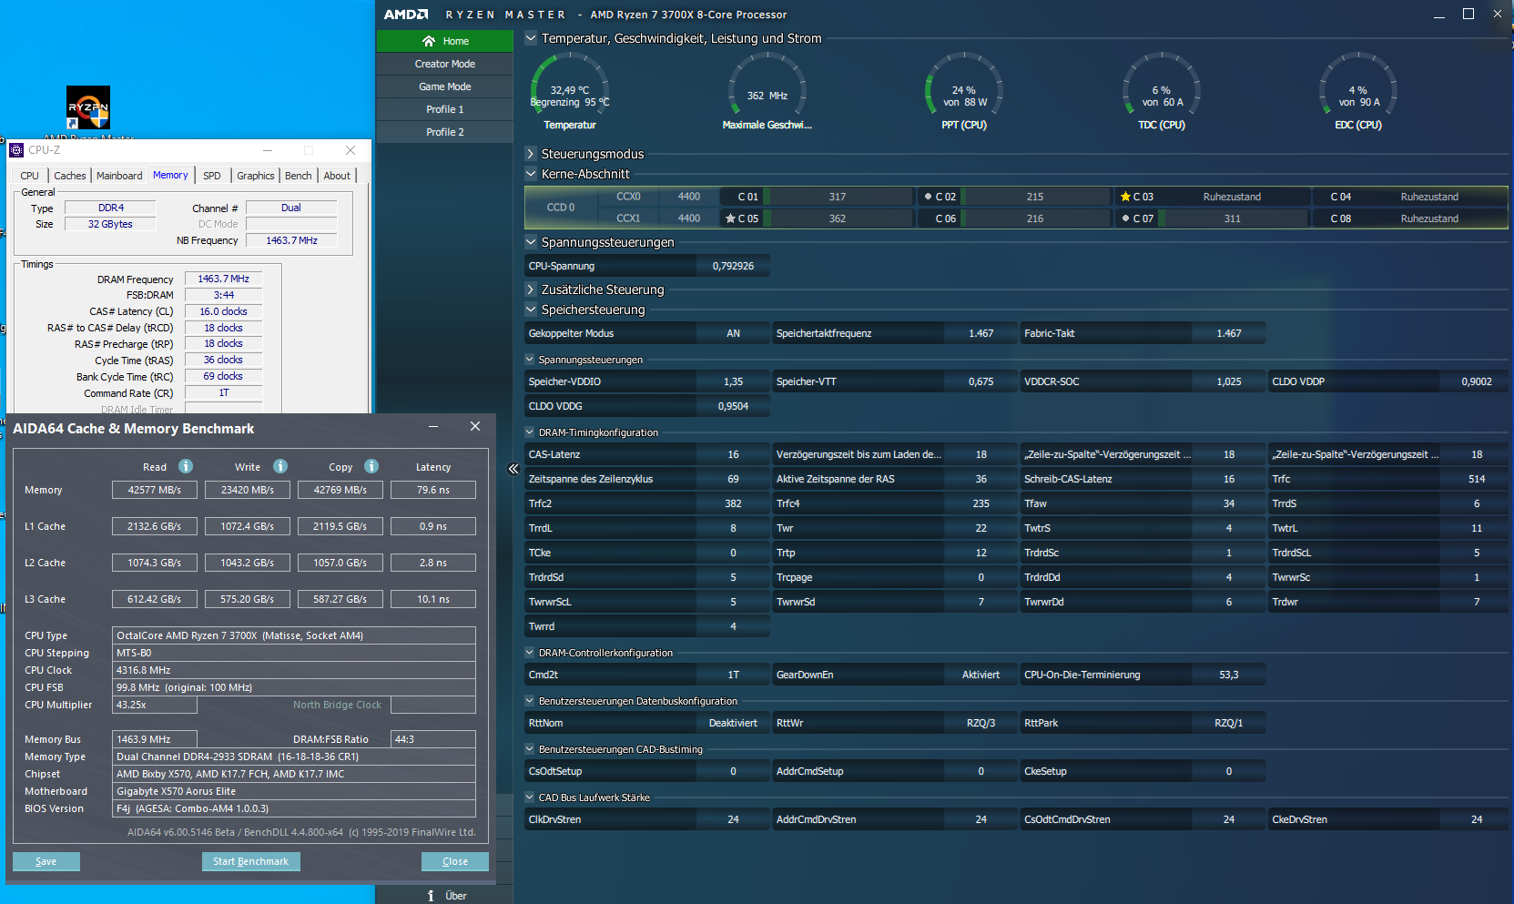Viewport: 1514px width, 904px height.
Task: Select the Ryzen Master desktop shortcut icon
Action: (88, 107)
